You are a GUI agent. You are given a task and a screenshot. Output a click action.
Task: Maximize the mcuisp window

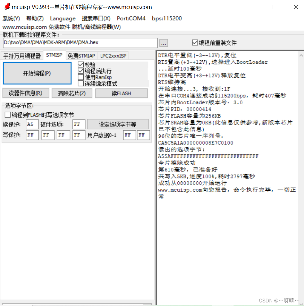(x=275, y=7)
